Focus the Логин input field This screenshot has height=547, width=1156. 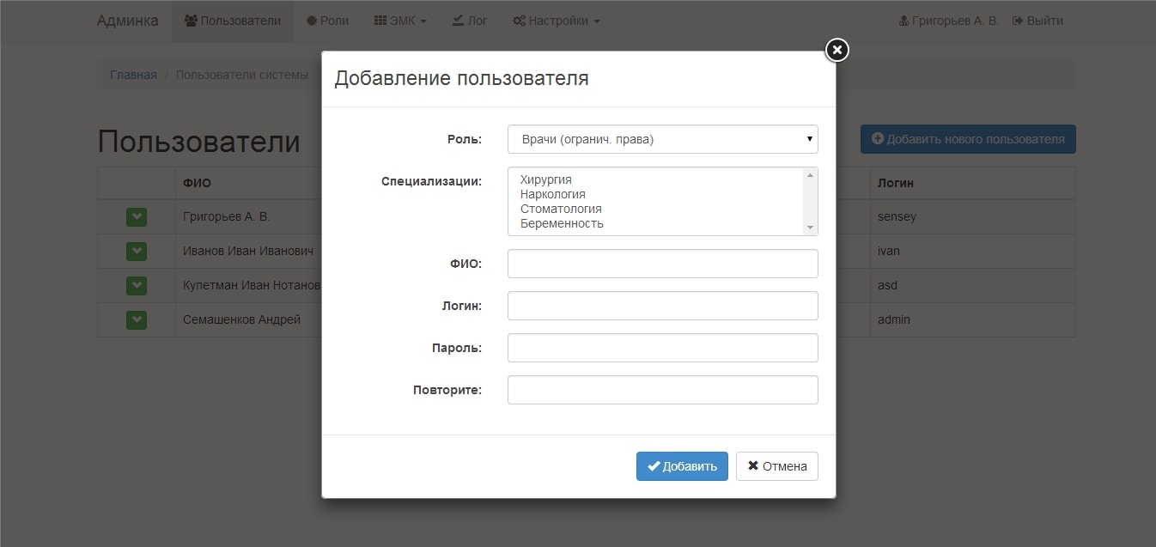(x=662, y=306)
